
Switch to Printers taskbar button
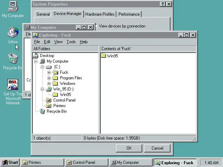click(43, 162)
